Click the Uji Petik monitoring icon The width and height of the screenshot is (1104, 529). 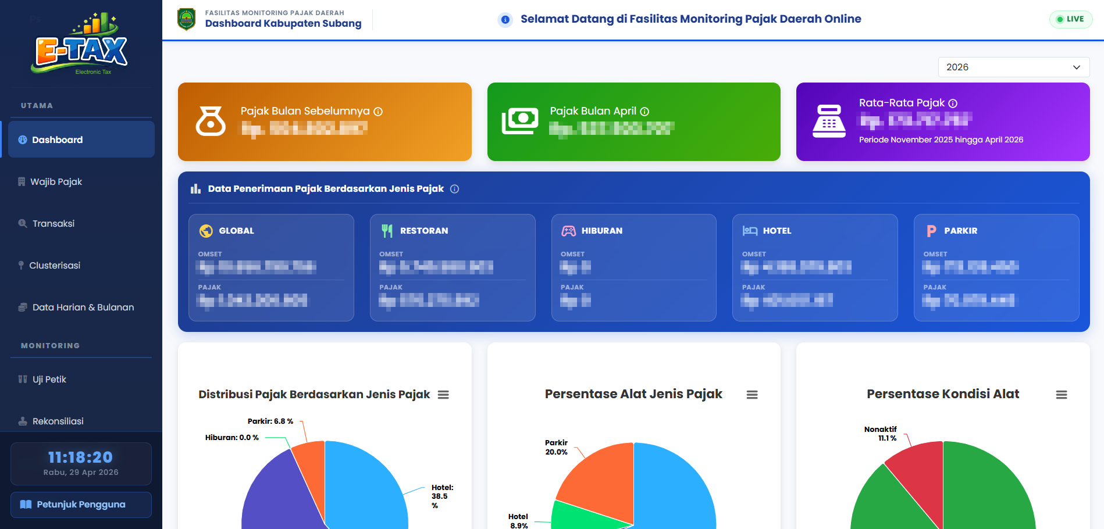click(x=22, y=379)
